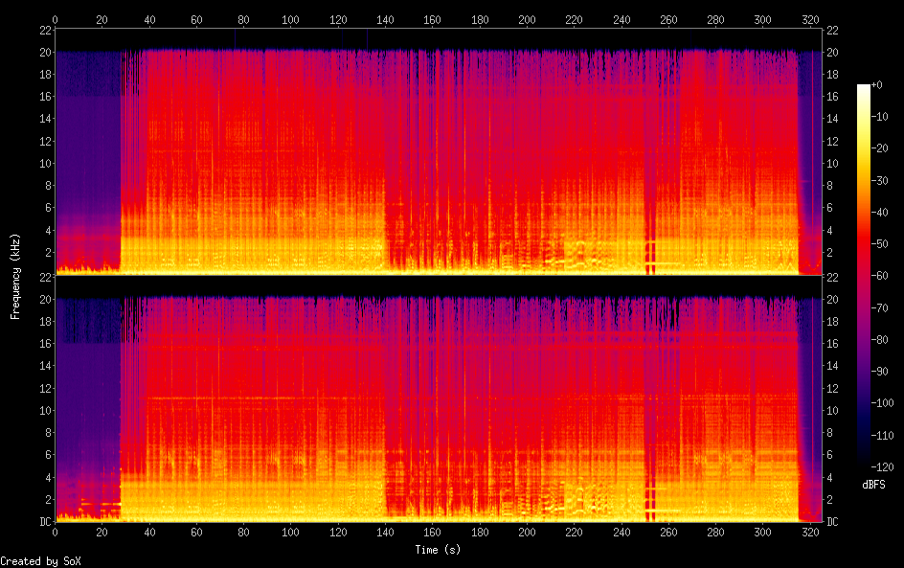
Task: Click the first channel's spectrogram plot
Action: (439, 151)
